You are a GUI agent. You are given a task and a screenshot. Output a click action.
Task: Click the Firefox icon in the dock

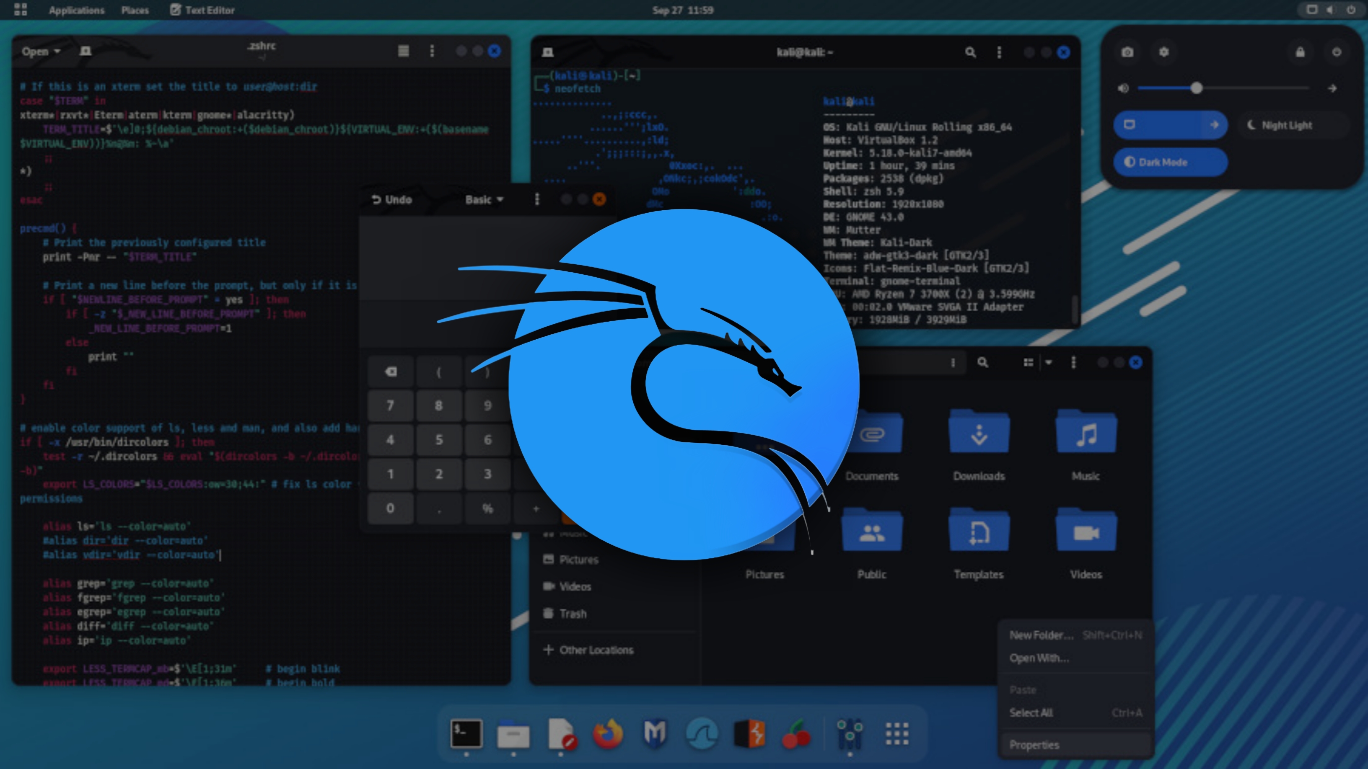point(608,734)
